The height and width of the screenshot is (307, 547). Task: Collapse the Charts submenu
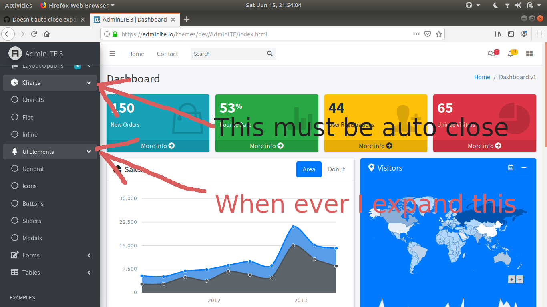[88, 82]
